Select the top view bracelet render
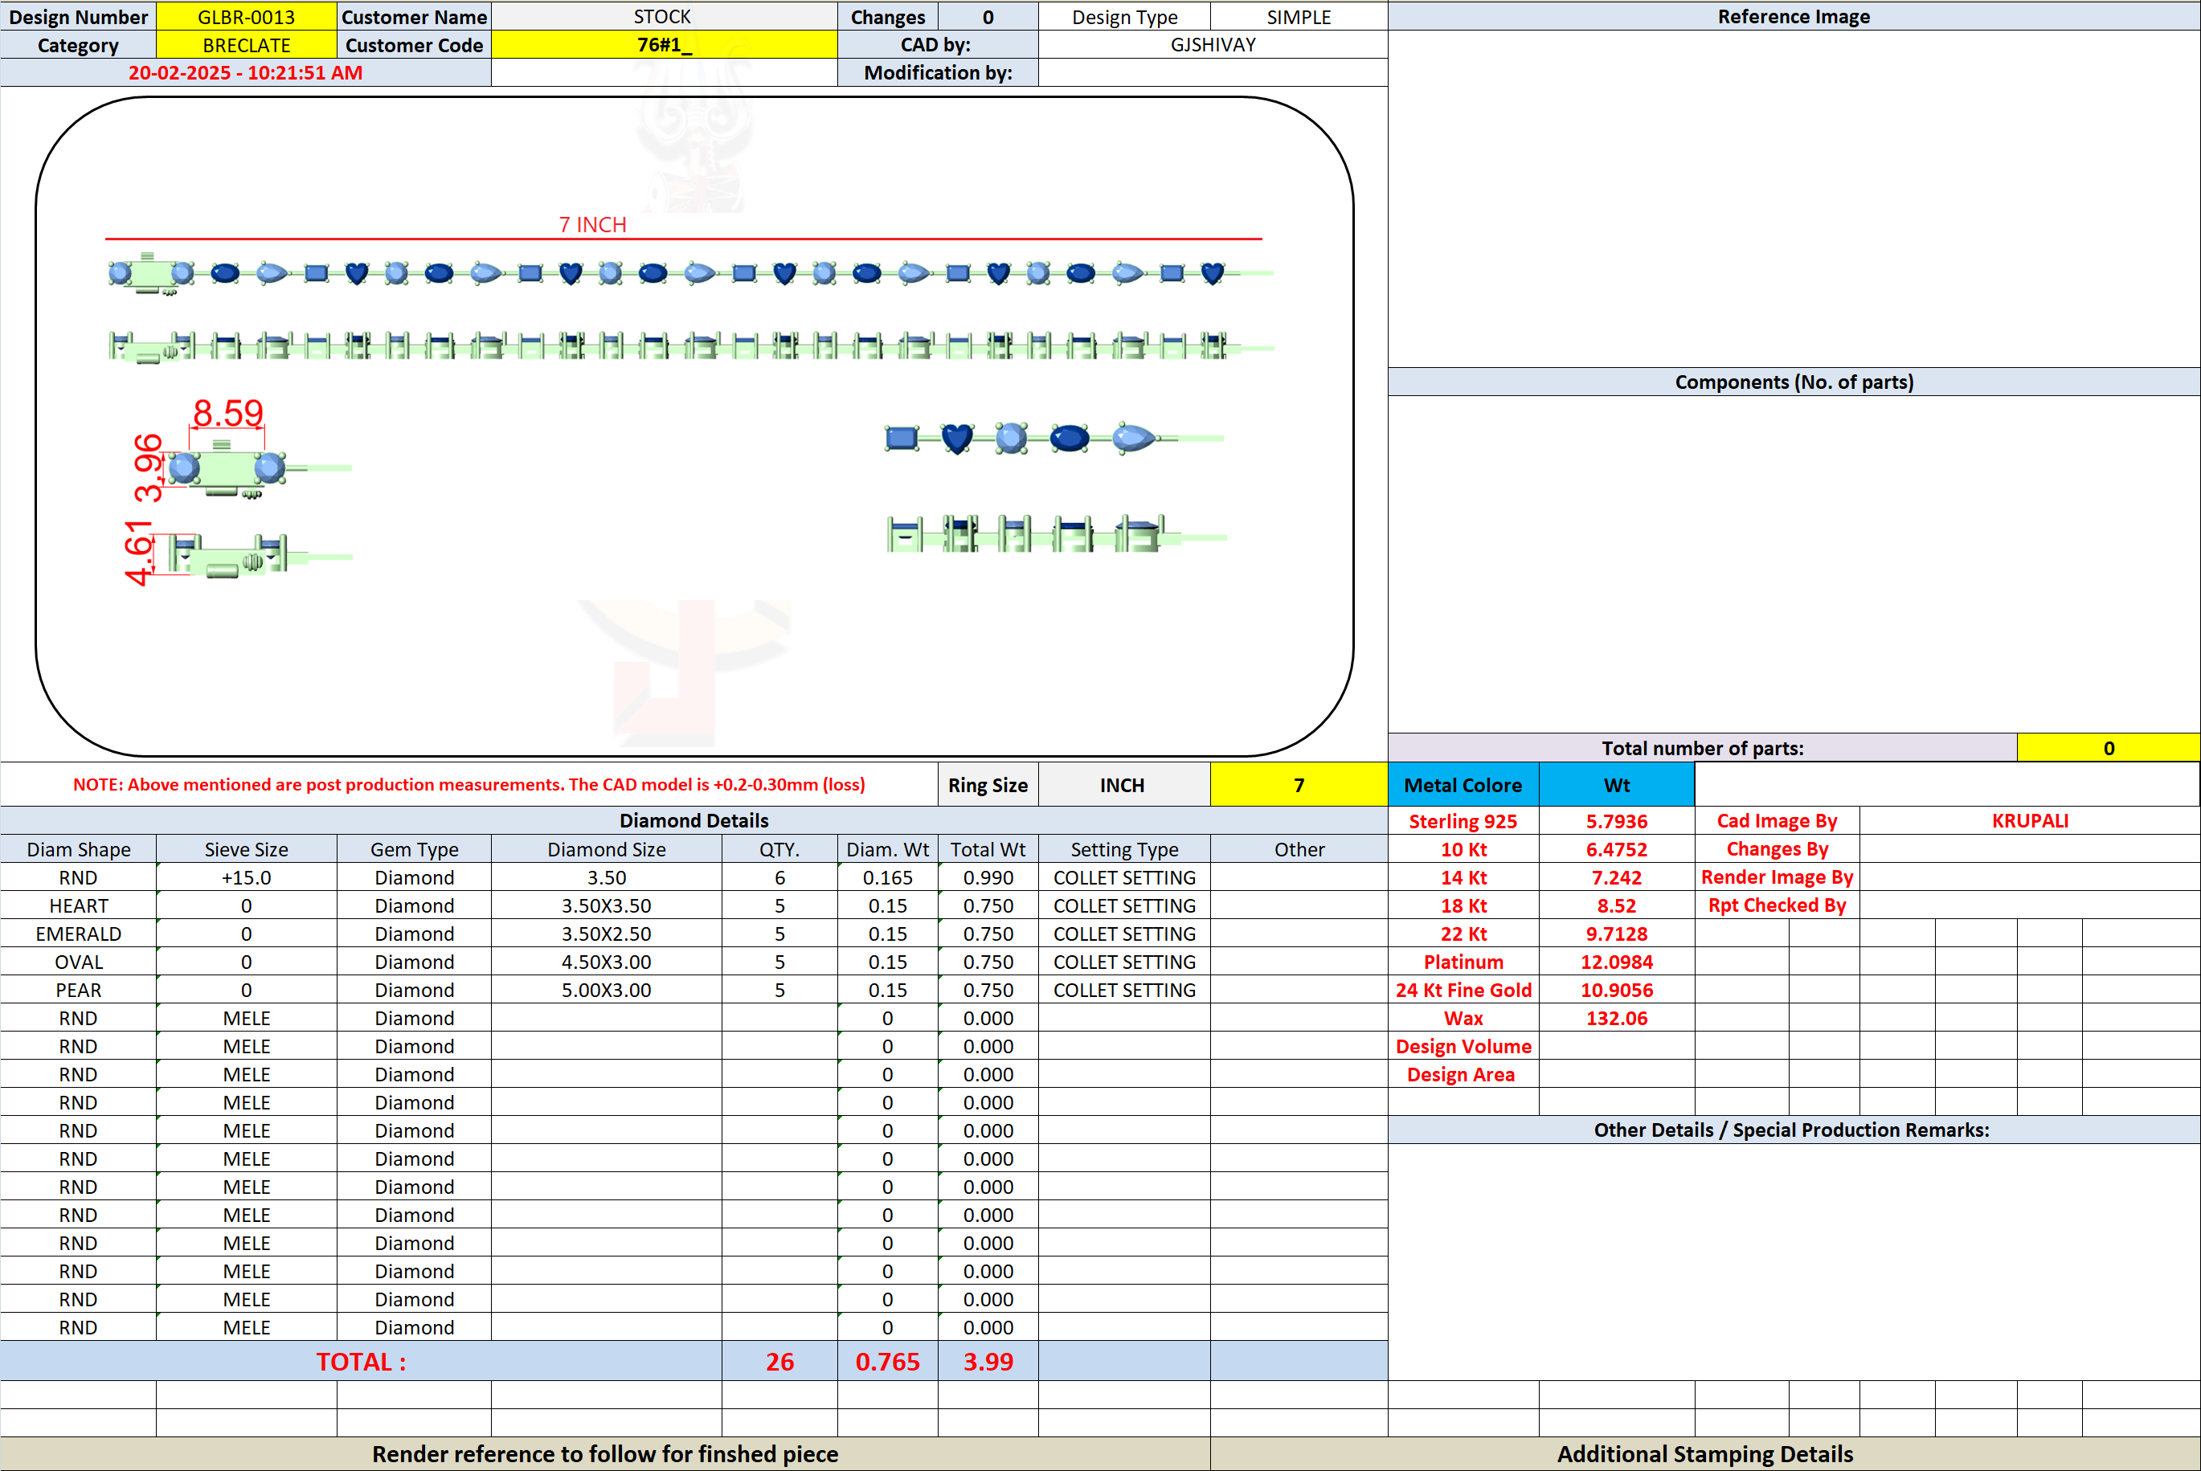This screenshot has width=2201, height=1471. tap(689, 273)
